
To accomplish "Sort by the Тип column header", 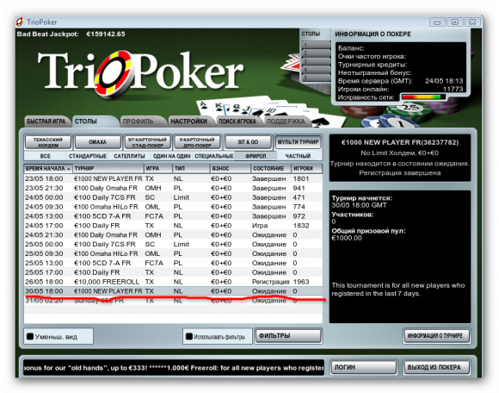I will click(191, 168).
